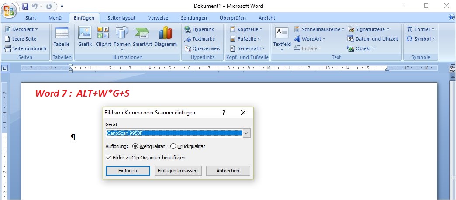The image size is (456, 200).
Task: Insert a Seitenumbruch page break
Action: [25, 48]
